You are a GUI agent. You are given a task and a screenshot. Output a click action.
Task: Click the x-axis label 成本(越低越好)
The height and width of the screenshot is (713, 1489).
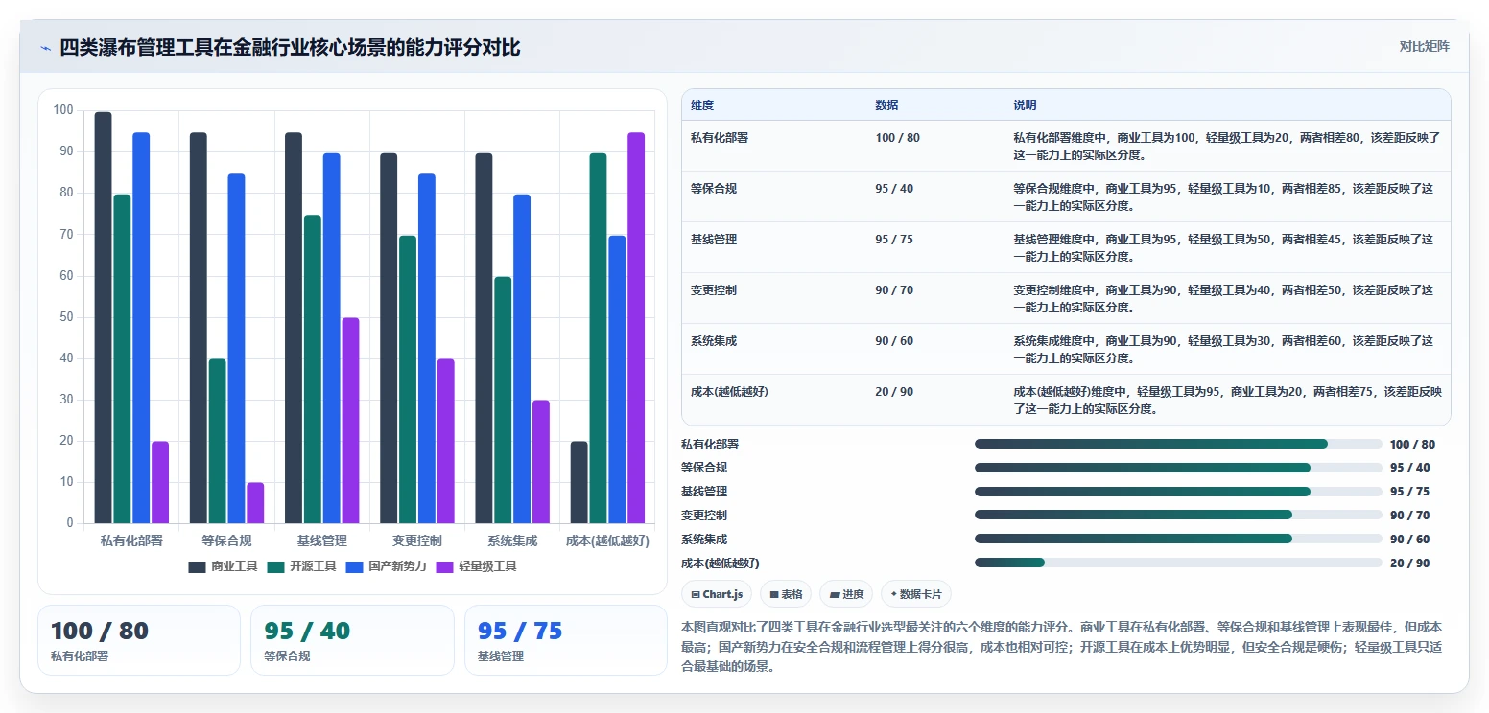(x=607, y=540)
